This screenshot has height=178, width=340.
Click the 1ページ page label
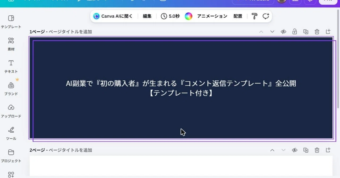37,32
